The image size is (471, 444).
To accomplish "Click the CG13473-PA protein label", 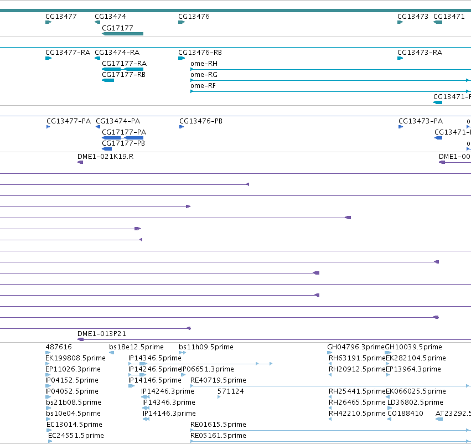I will coord(421,121).
